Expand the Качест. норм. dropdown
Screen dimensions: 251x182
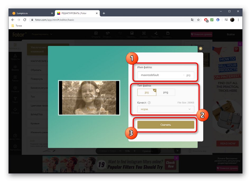pos(166,109)
